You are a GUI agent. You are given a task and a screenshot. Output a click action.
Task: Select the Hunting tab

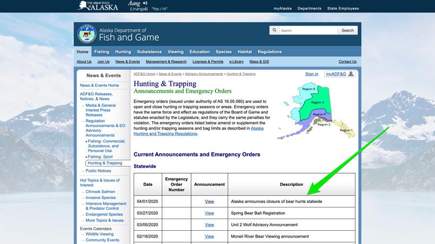123,52
